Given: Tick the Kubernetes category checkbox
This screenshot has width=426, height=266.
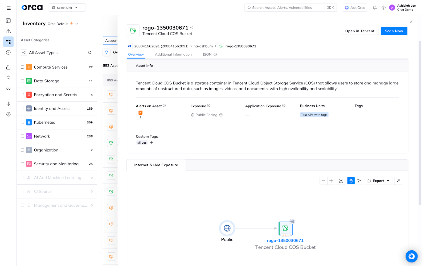Looking at the screenshot, I should click(22, 122).
